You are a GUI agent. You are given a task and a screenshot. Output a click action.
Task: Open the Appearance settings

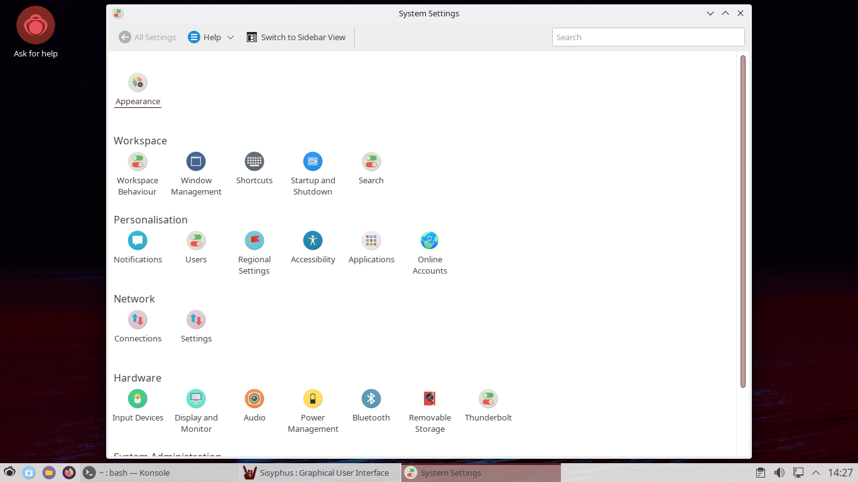138,90
